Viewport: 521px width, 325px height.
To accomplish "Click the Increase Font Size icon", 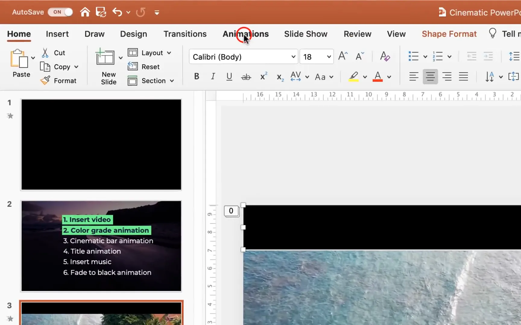I will pos(343,56).
